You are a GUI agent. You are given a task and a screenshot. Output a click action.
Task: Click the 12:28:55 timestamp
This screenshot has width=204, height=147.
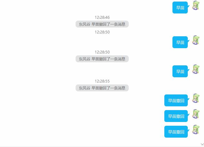click(102, 81)
